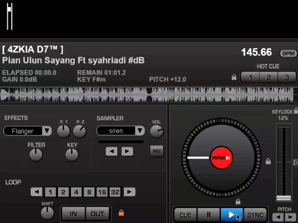This screenshot has height=223, width=298.
Task: Click the sampler VOL knob
Action: coord(156,131)
